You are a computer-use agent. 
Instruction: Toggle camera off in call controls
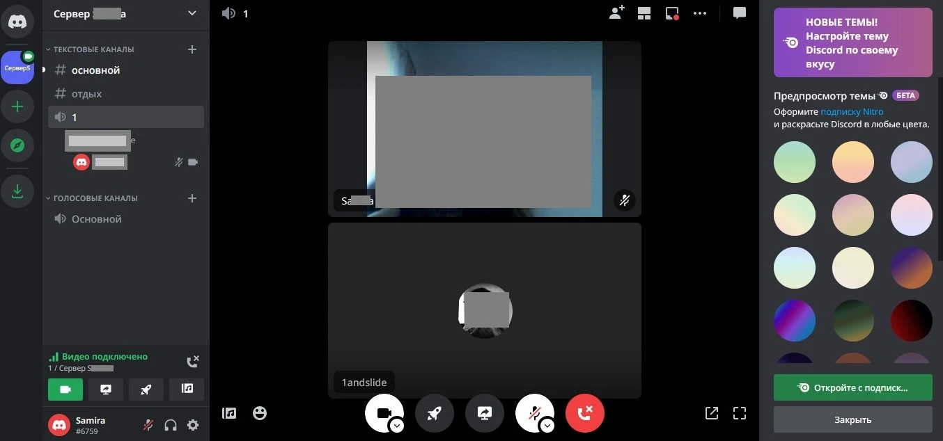382,412
